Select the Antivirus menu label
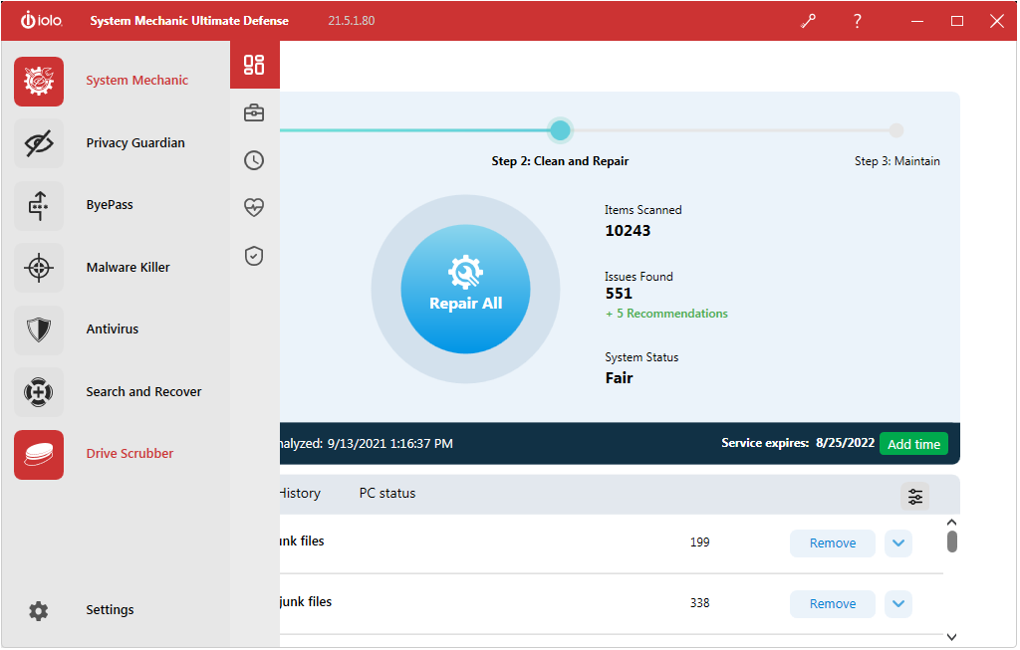 click(x=112, y=328)
